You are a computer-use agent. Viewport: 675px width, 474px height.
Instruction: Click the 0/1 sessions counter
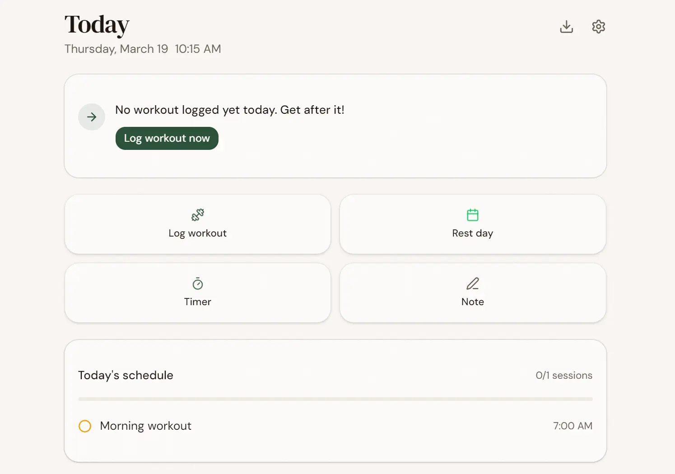click(x=563, y=375)
